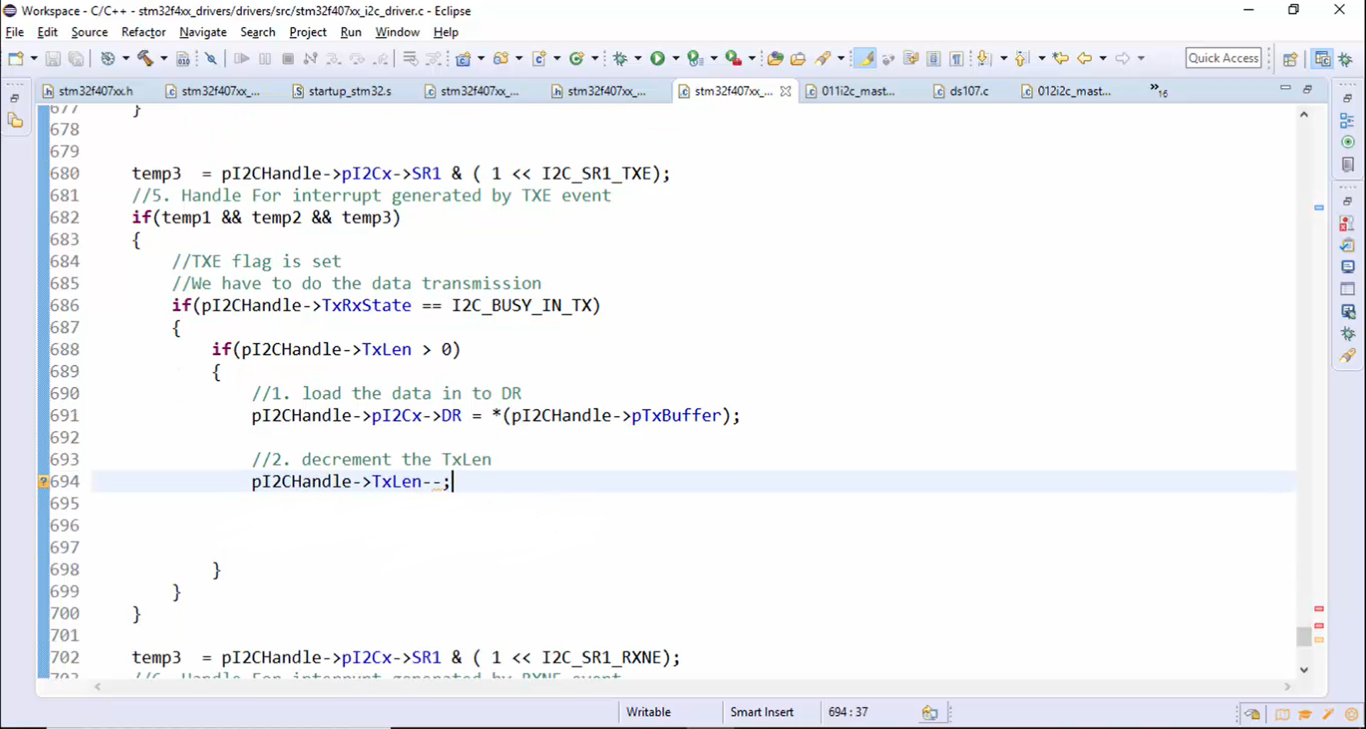This screenshot has height=729, width=1366.
Task: Open the Project menu
Action: point(308,32)
